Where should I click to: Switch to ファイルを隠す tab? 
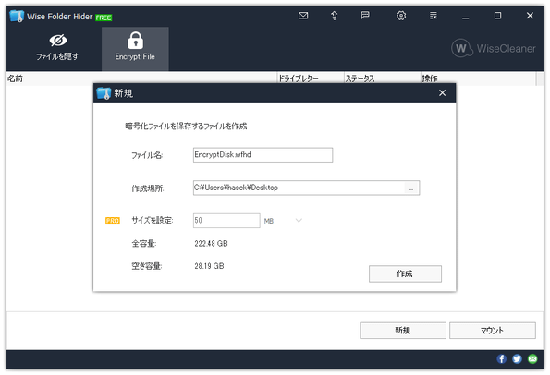(57, 48)
